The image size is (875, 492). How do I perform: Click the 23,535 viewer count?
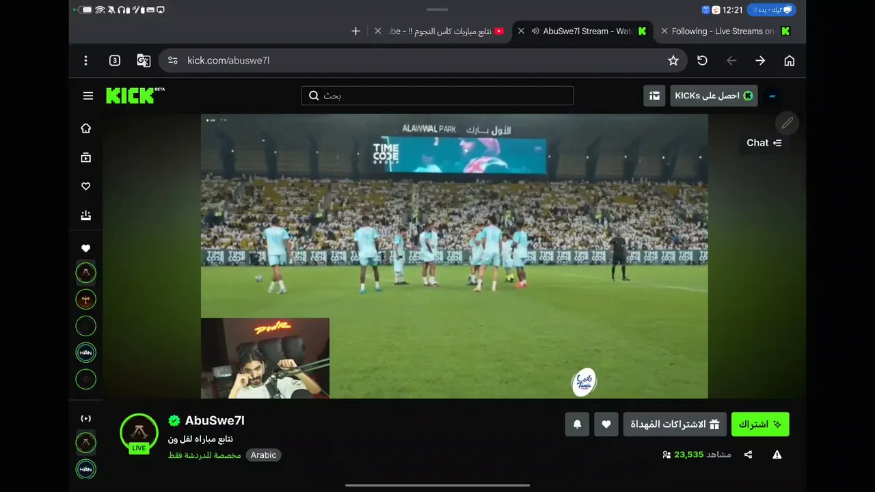click(x=688, y=454)
